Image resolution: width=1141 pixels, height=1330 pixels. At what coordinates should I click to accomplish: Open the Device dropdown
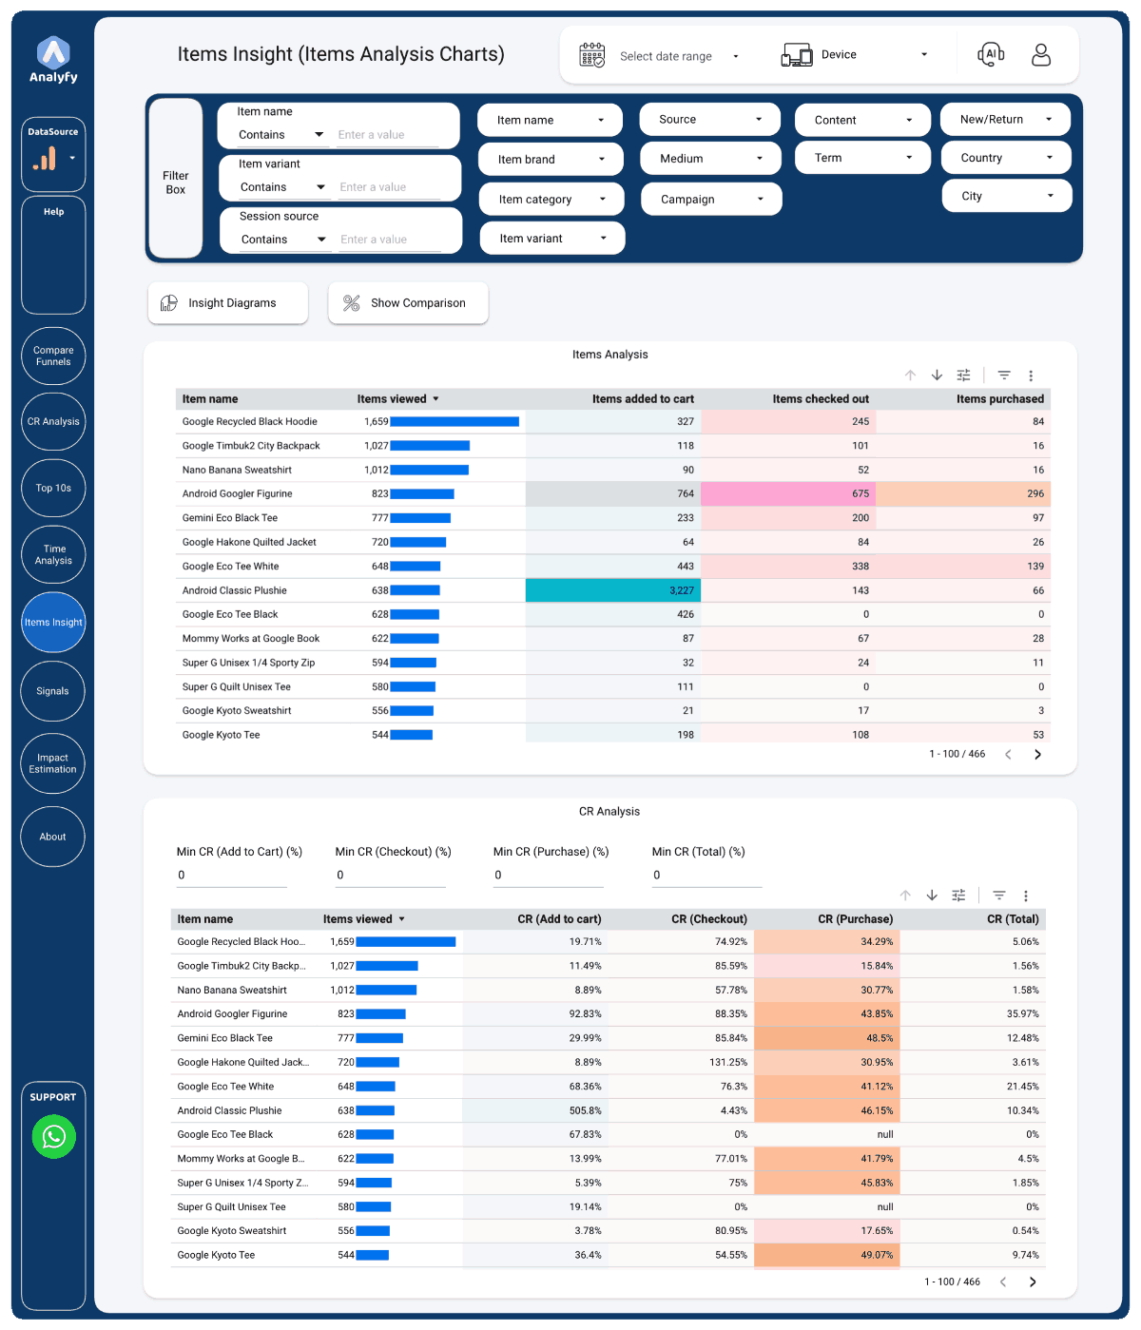click(x=874, y=55)
